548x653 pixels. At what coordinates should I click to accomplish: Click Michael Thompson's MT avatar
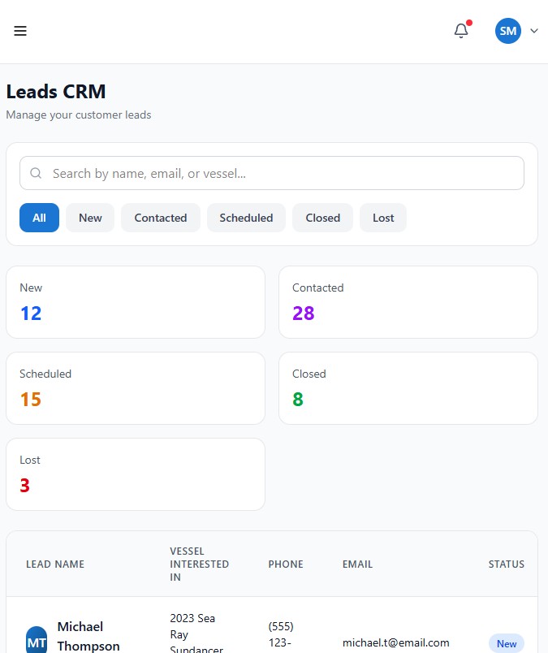(x=37, y=641)
